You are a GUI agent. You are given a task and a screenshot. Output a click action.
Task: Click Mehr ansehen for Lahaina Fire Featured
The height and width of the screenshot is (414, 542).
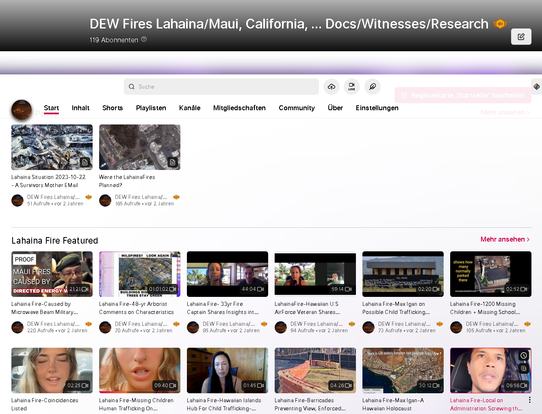pyautogui.click(x=505, y=239)
